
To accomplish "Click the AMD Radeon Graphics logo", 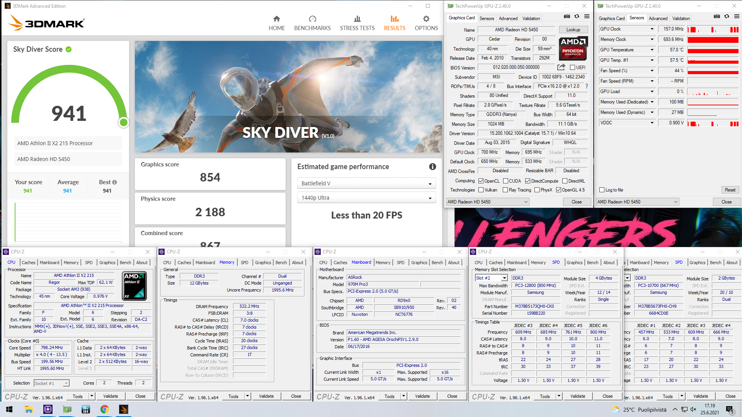I will point(573,48).
